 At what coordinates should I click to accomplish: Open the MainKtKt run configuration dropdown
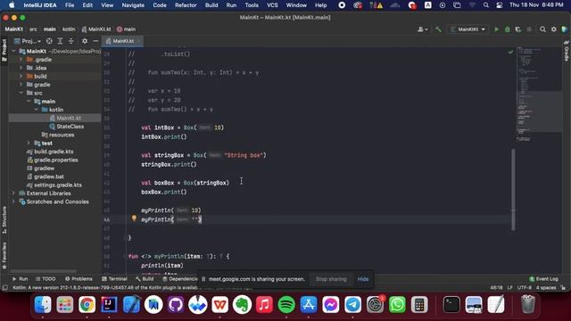pos(468,29)
